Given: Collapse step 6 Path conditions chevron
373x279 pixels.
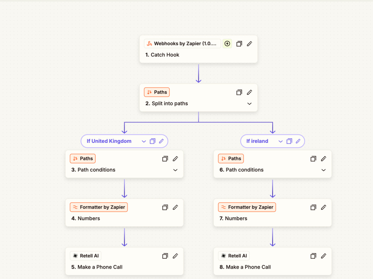Looking at the screenshot, I should pos(323,170).
